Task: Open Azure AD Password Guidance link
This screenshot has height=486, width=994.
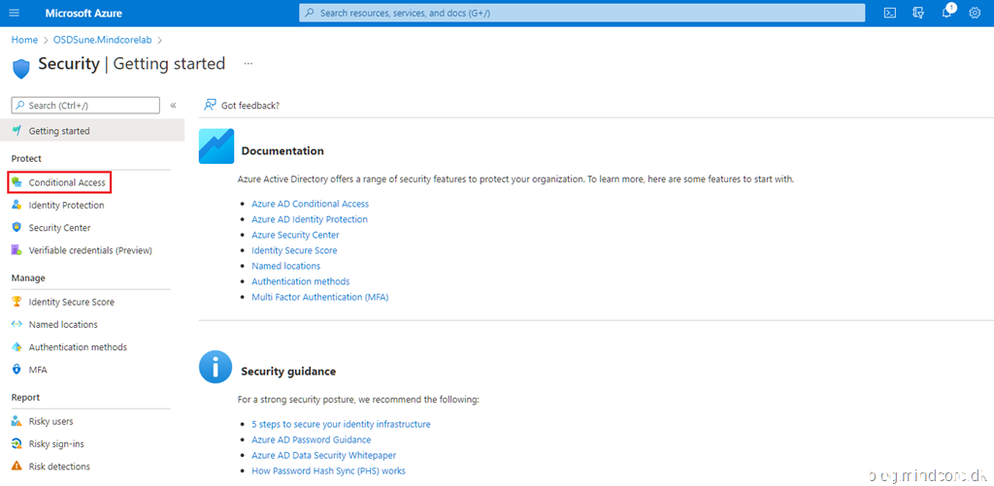Action: pyautogui.click(x=311, y=439)
